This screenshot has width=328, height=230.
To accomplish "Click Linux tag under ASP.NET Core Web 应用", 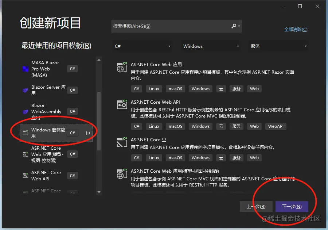I will tap(154, 89).
